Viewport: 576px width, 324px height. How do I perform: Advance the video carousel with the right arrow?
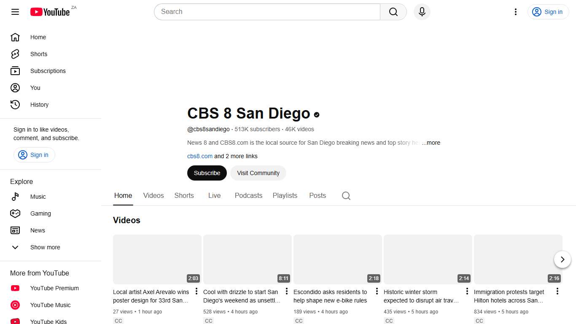click(x=563, y=259)
